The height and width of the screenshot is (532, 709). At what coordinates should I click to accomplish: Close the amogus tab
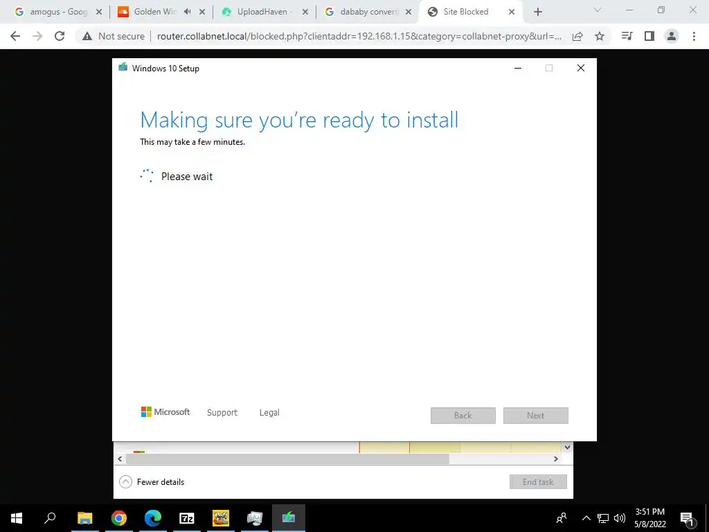coord(99,12)
